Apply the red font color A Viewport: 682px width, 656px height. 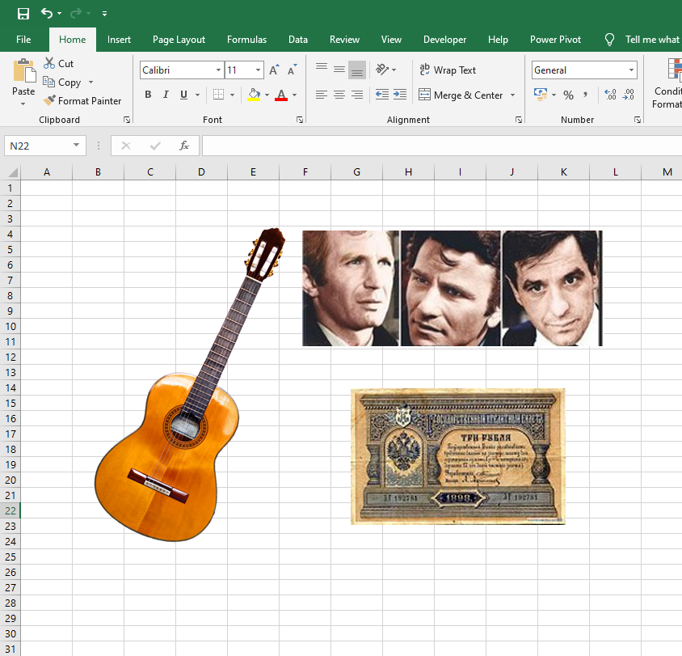click(x=281, y=95)
